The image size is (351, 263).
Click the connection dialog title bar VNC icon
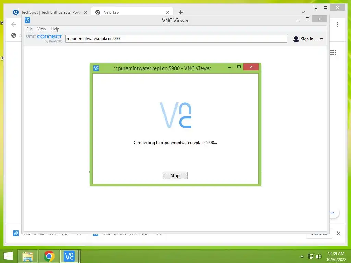pos(96,68)
